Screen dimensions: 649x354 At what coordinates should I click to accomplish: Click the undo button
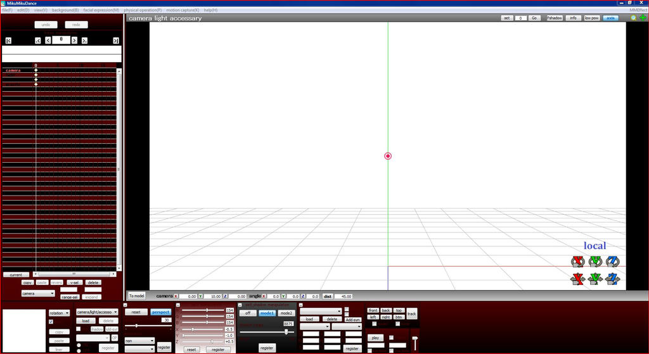click(x=46, y=25)
